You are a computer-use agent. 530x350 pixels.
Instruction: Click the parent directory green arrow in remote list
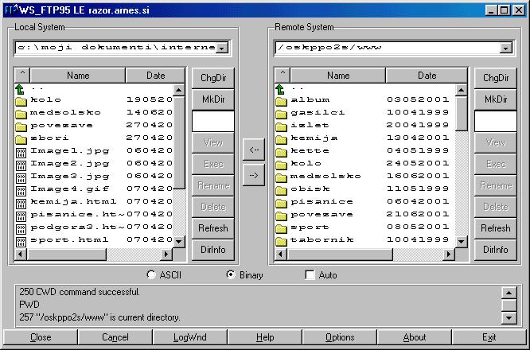281,88
